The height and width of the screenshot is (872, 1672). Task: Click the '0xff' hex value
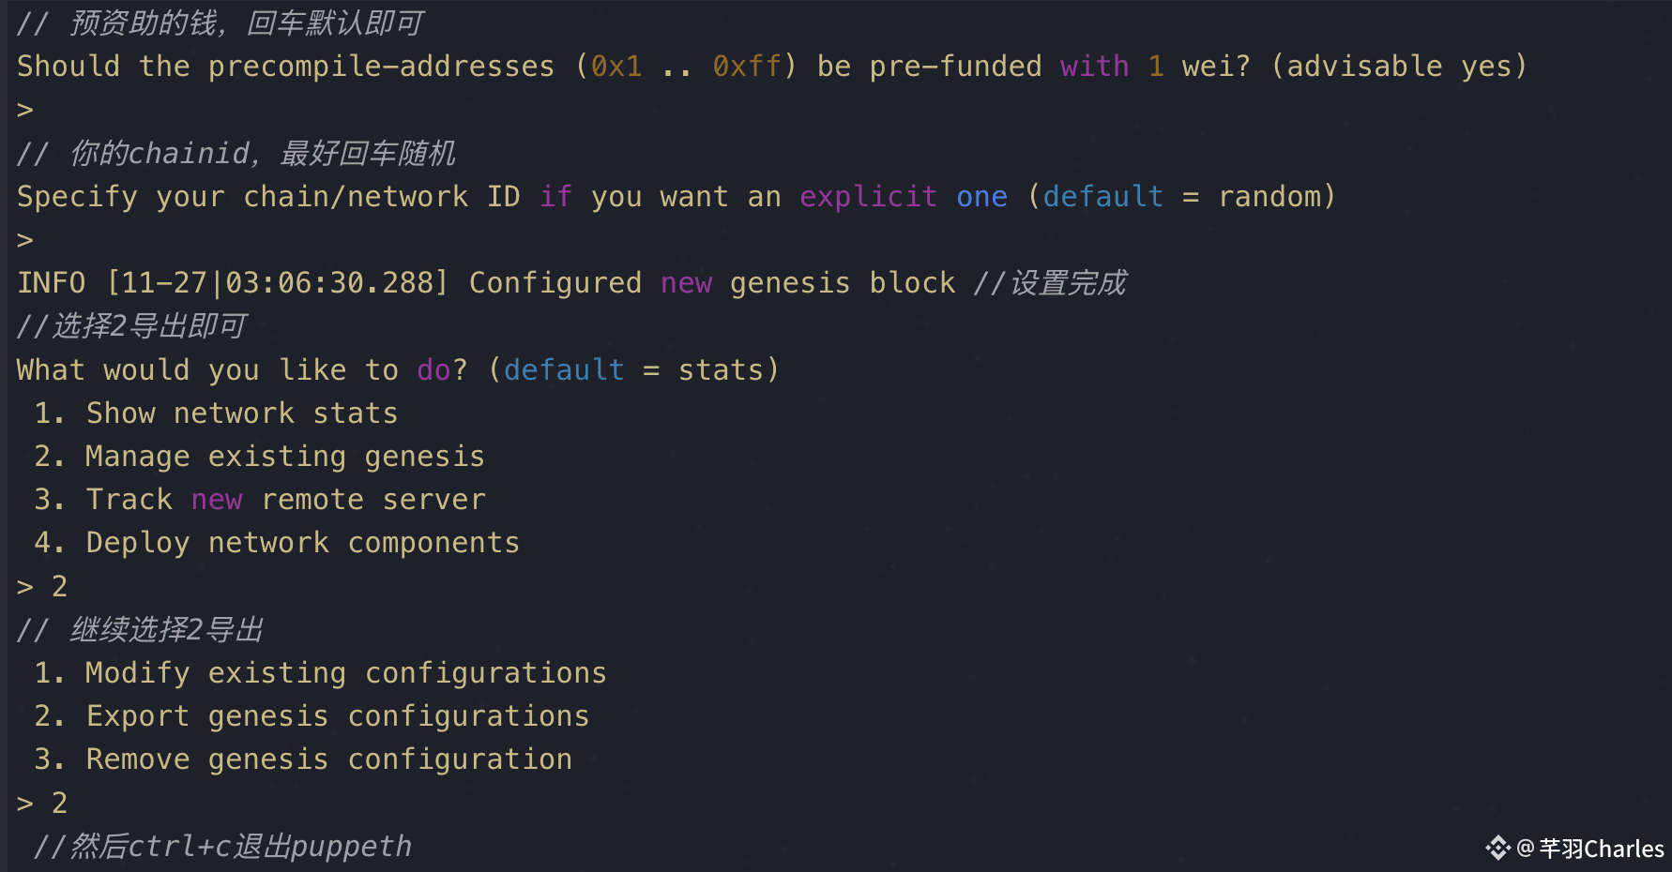[x=746, y=67]
